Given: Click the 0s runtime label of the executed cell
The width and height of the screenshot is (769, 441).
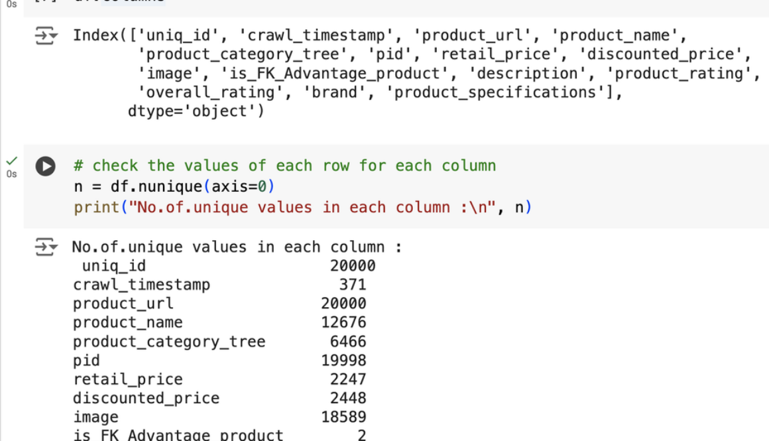Looking at the screenshot, I should (11, 174).
